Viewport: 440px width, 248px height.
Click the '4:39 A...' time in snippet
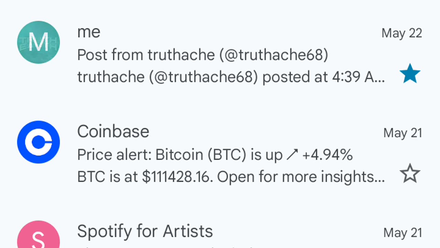358,77
